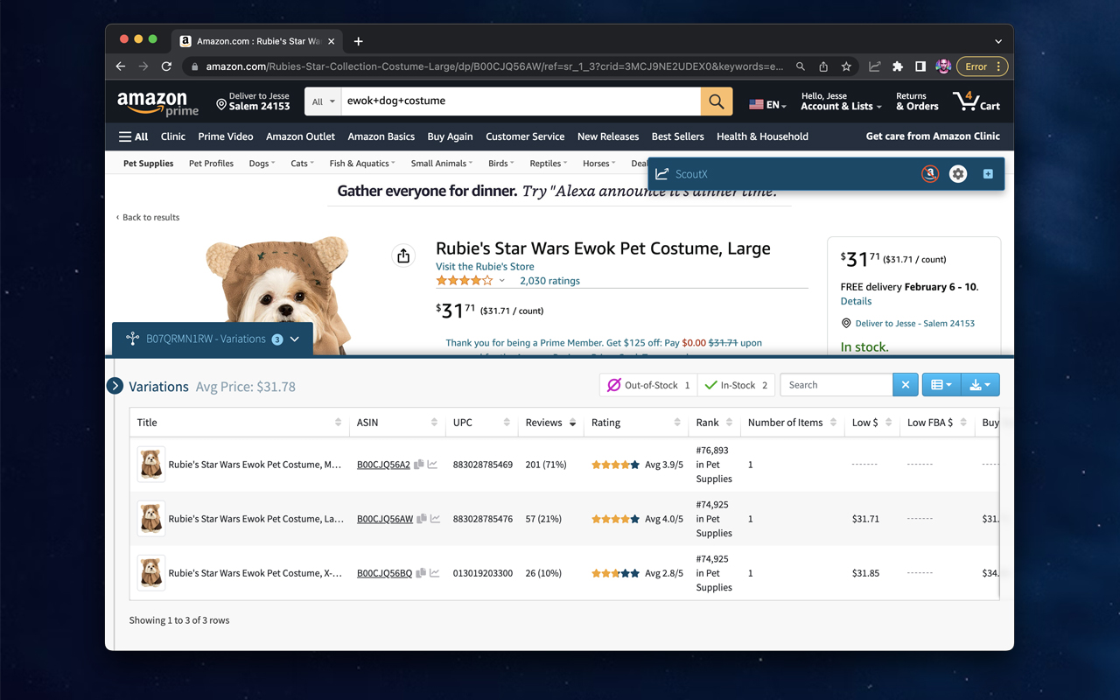Clear the variations search with X button
This screenshot has width=1120, height=700.
tap(906, 385)
